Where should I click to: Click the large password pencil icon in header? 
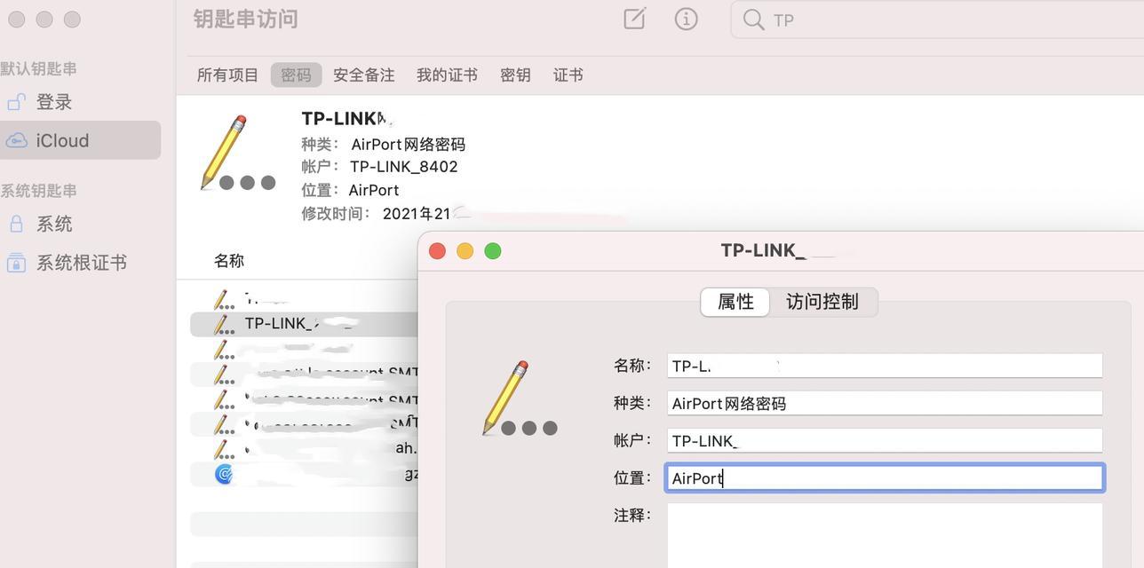236,153
